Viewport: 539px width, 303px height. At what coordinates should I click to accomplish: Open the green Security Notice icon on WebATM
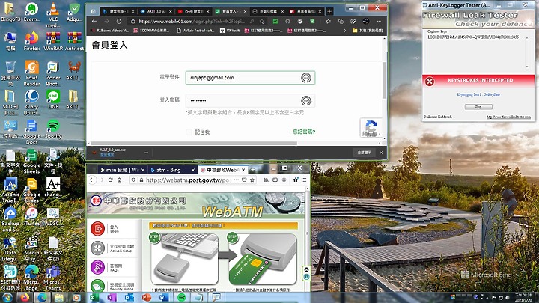[97, 286]
